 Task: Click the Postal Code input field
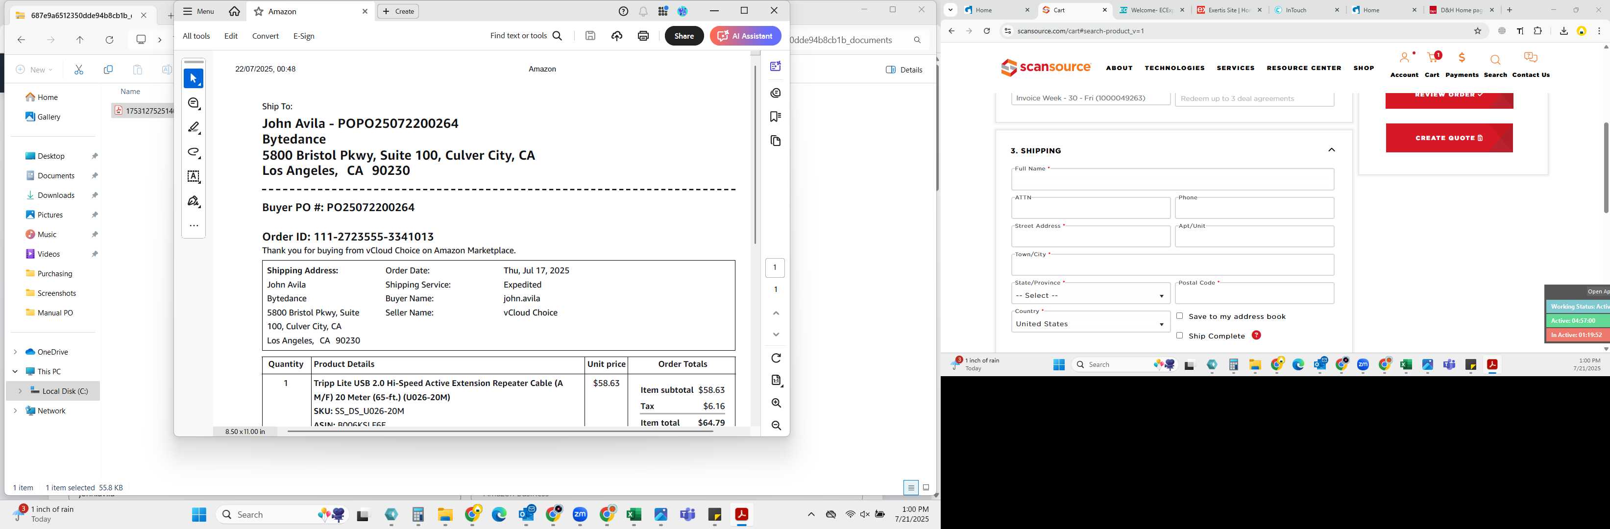1254,293
